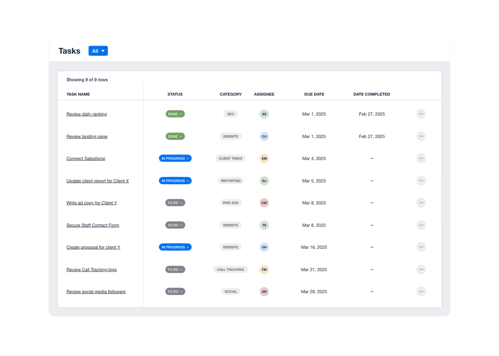Open avatar AR on Review social media followers

coord(264,292)
